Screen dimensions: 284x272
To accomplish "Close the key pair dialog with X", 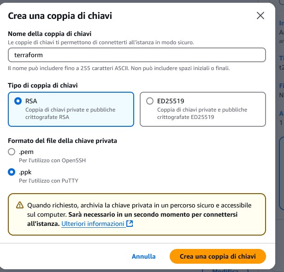I will point(260,16).
